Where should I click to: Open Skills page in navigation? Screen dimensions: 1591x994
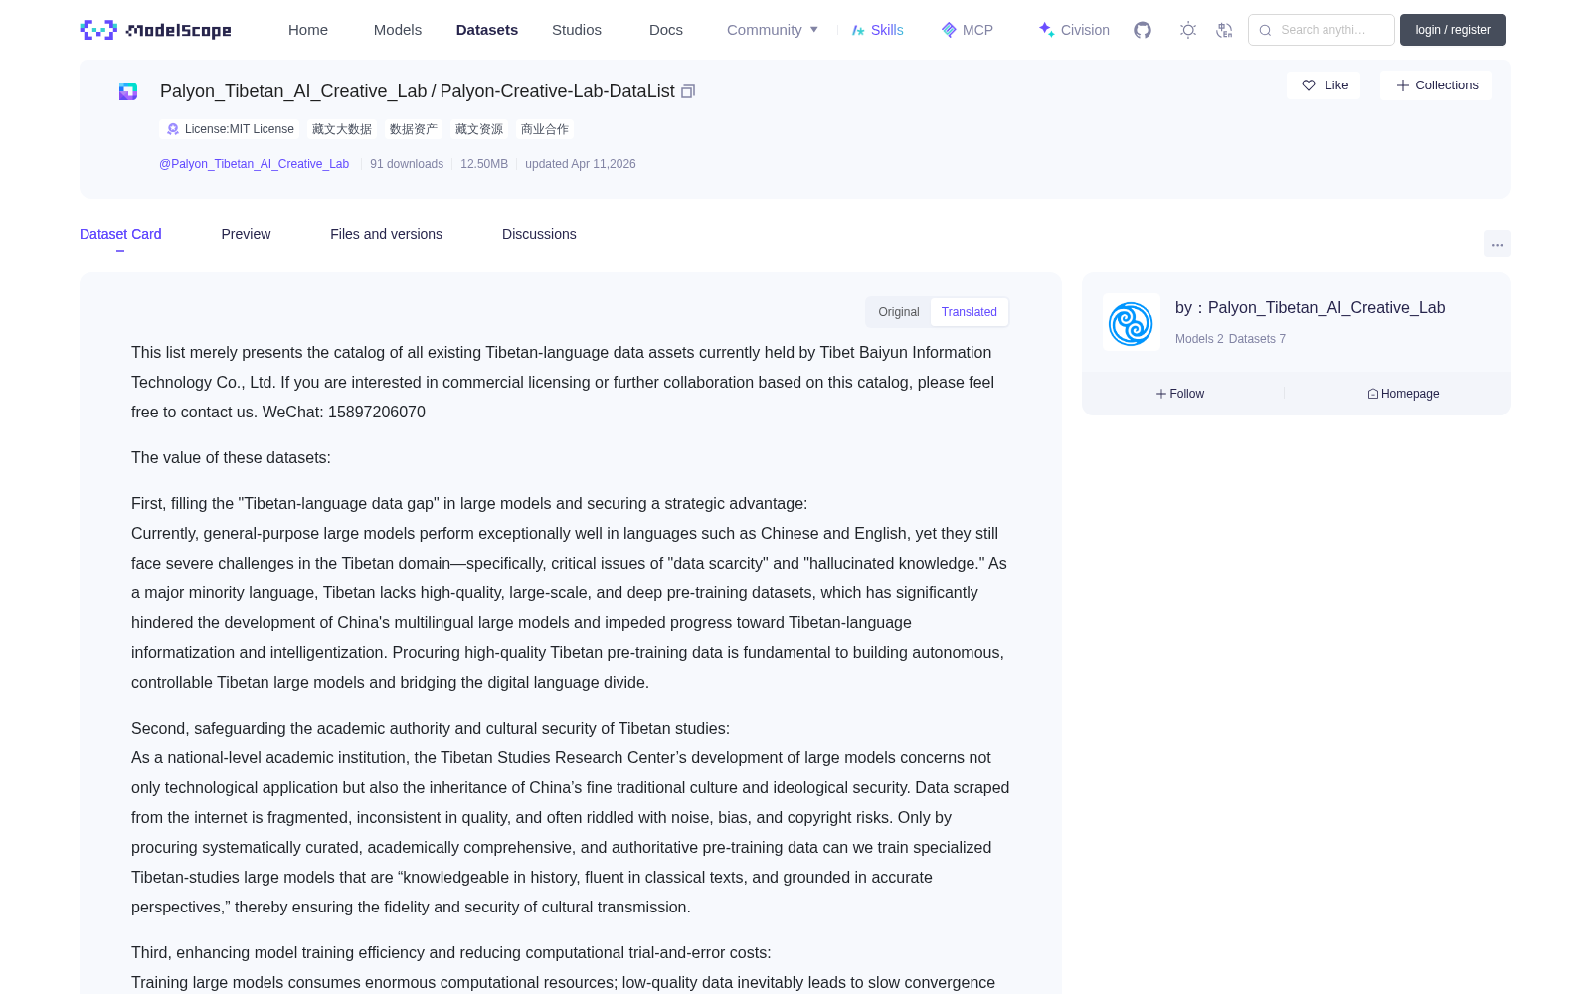(877, 30)
